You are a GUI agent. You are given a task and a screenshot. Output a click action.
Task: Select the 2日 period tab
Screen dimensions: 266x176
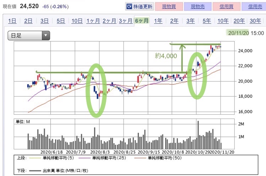(28, 21)
